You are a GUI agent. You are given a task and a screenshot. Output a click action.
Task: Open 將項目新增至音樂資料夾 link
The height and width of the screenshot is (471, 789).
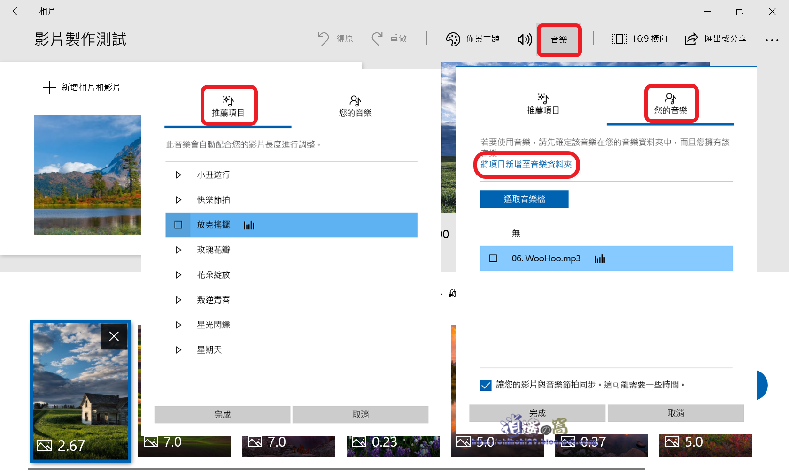526,165
